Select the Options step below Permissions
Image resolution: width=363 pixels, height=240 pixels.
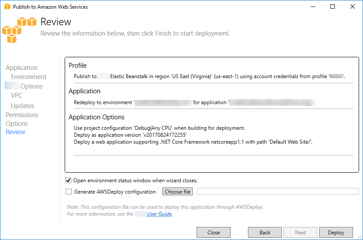click(17, 124)
